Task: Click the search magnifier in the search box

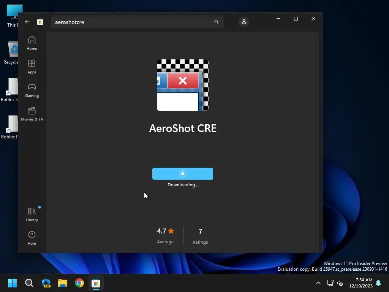Action: tap(216, 22)
